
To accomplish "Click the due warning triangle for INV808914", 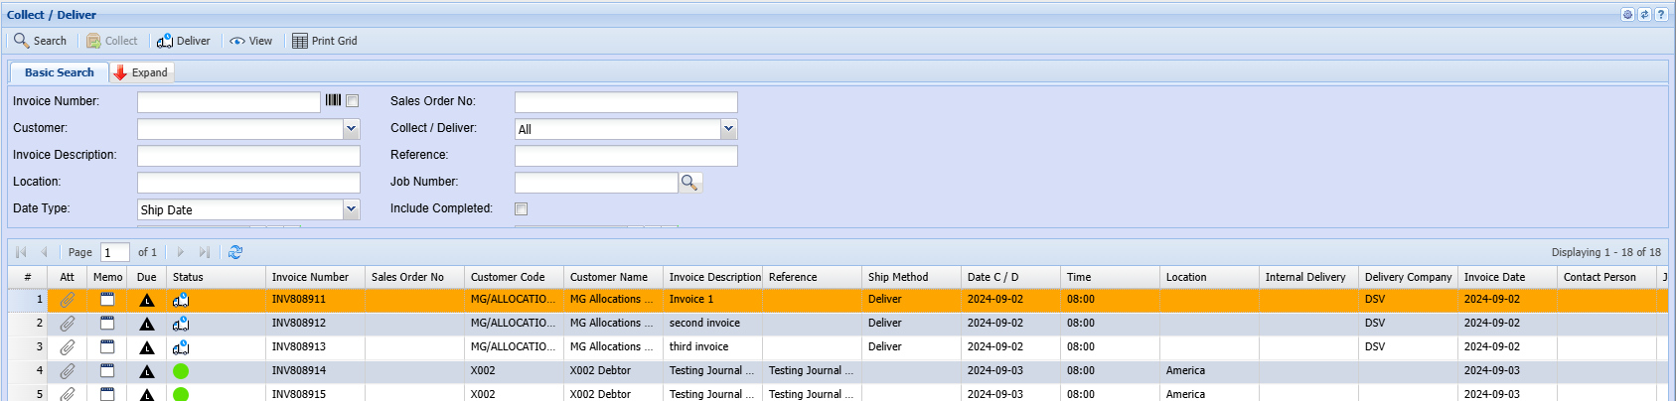I will 147,371.
